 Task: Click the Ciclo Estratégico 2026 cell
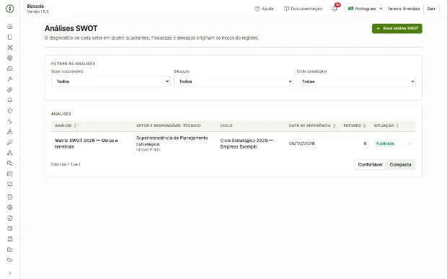(x=247, y=143)
